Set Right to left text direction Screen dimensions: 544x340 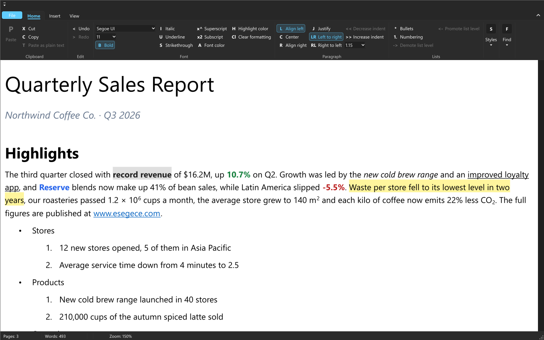tap(326, 45)
